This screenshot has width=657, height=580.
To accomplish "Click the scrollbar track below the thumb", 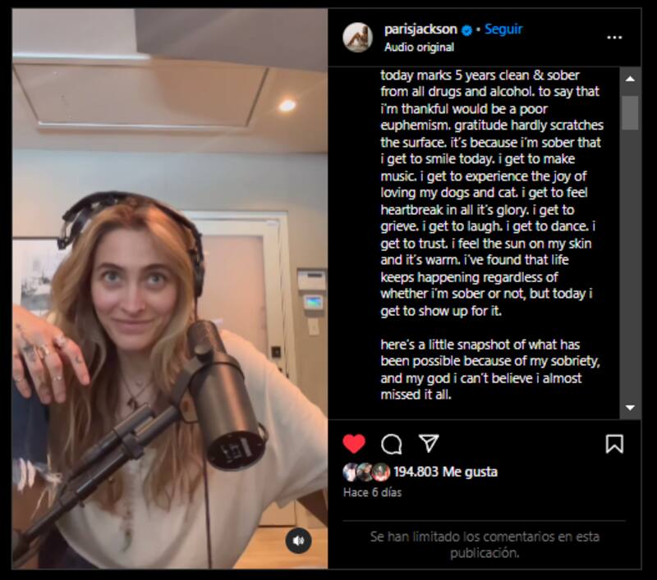I will (x=630, y=263).
